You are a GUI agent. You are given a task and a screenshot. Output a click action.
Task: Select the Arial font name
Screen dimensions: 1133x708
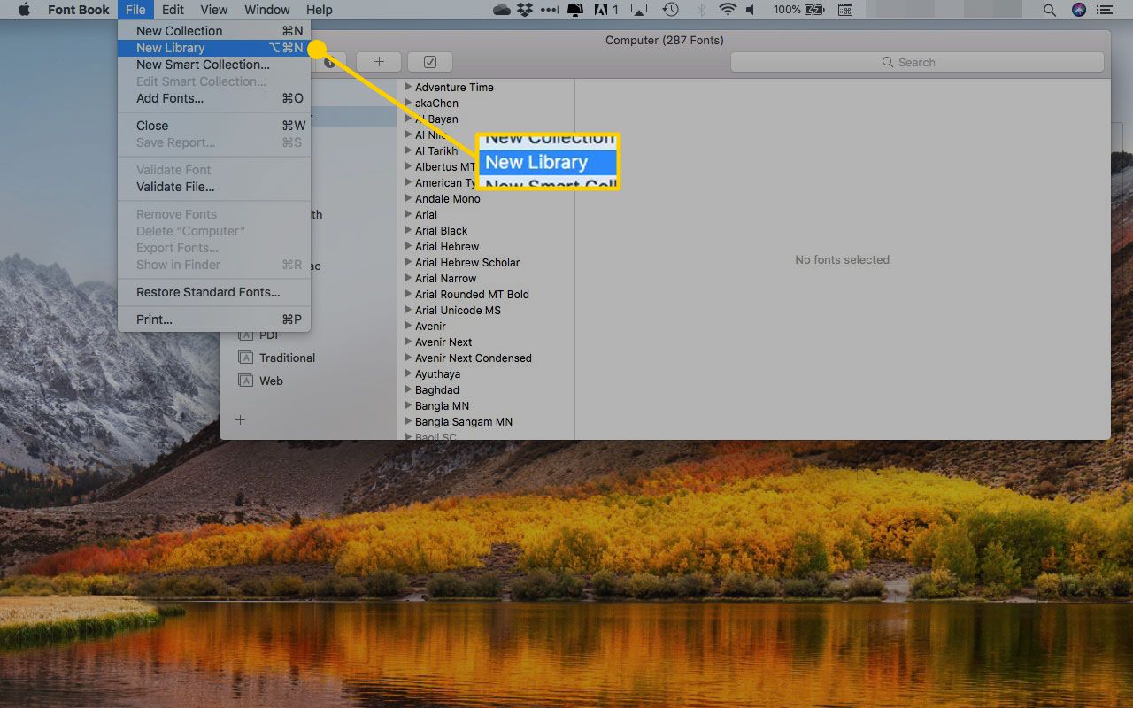click(x=426, y=214)
